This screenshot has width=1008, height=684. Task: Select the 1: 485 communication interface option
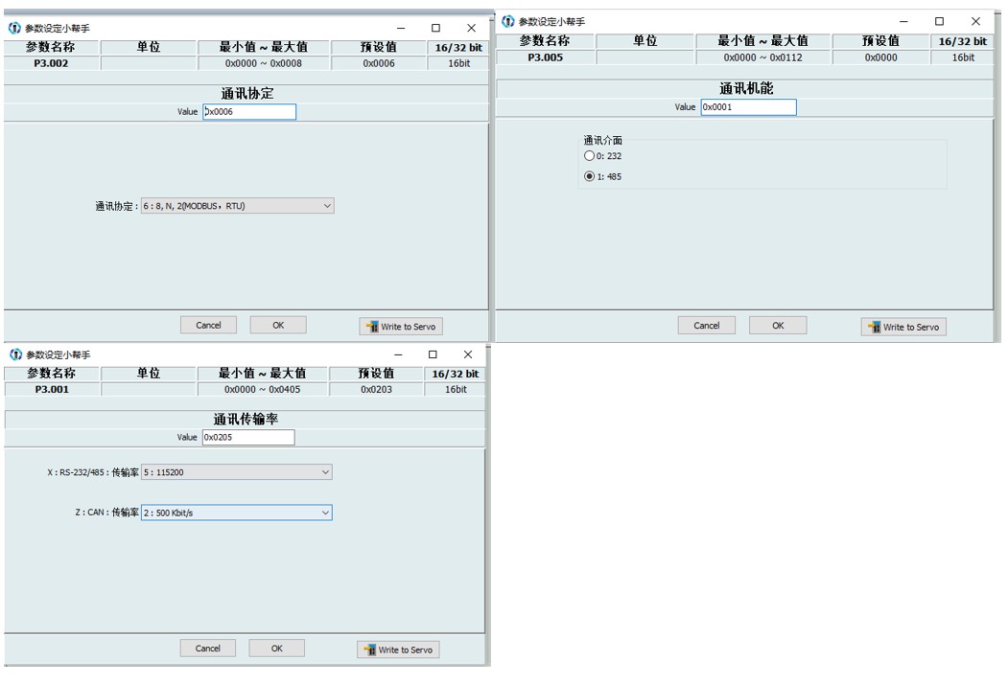(x=590, y=176)
